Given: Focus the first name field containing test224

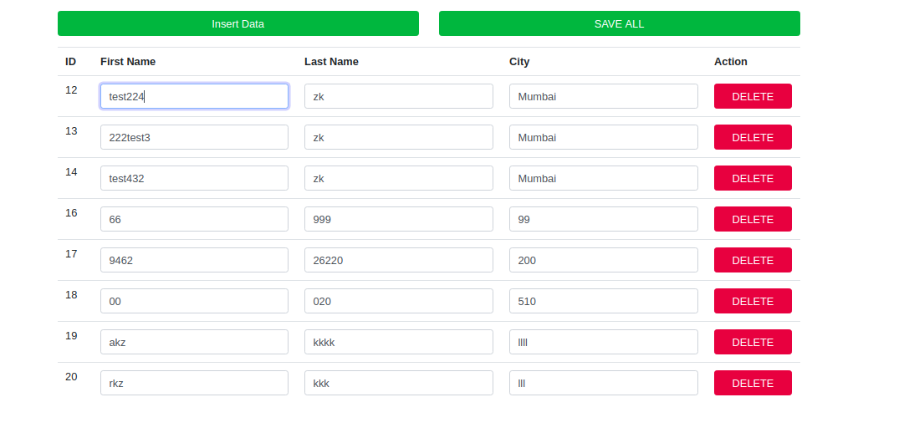Looking at the screenshot, I should 194,96.
